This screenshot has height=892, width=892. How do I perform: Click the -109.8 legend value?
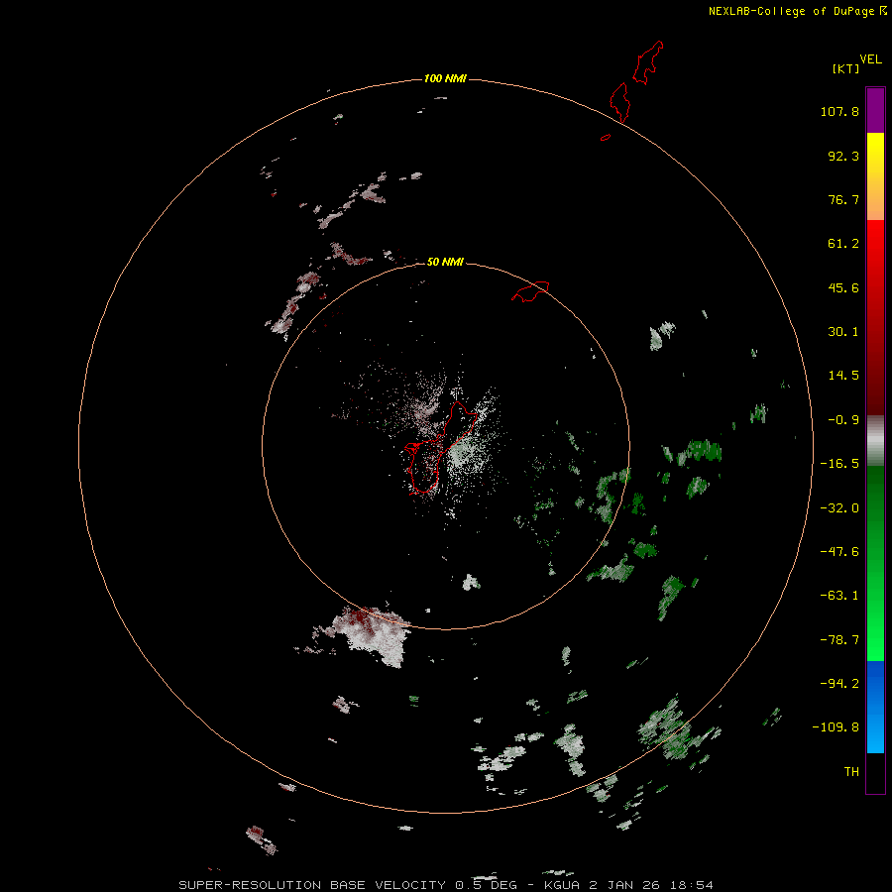pyautogui.click(x=836, y=727)
